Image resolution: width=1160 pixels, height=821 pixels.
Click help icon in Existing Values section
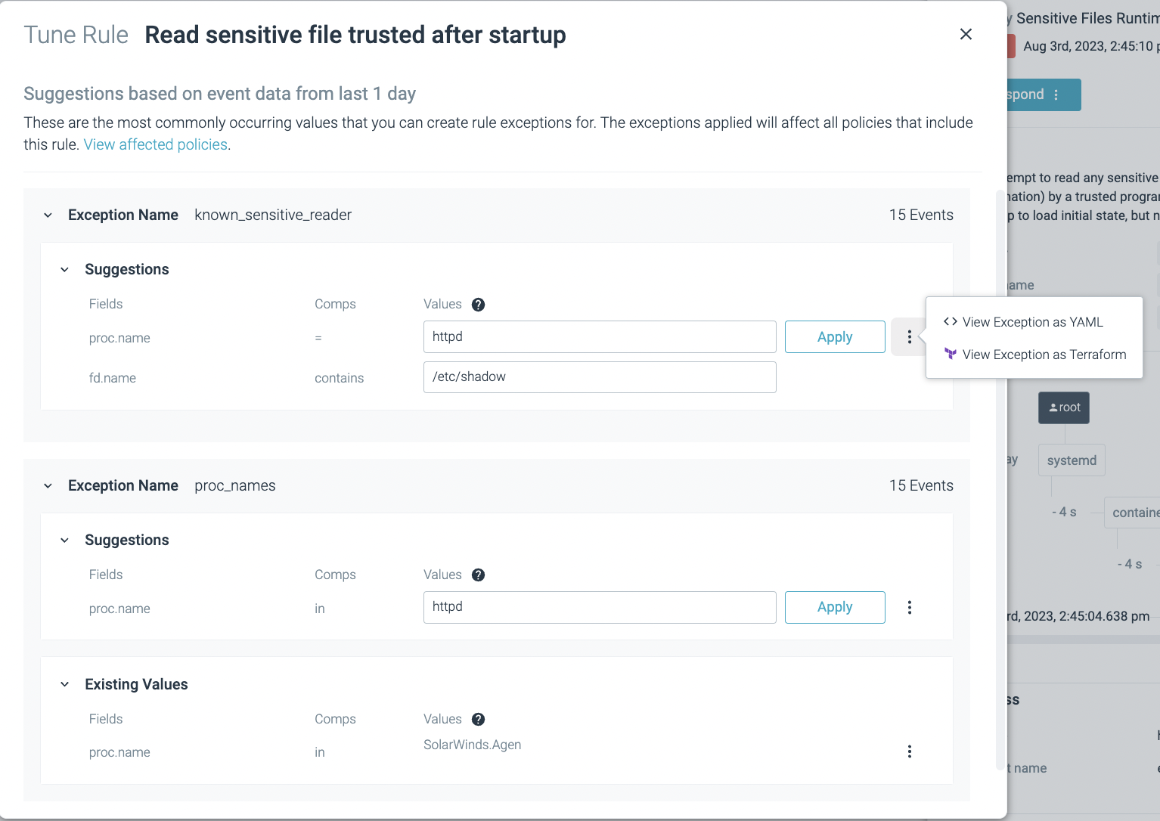[478, 720]
